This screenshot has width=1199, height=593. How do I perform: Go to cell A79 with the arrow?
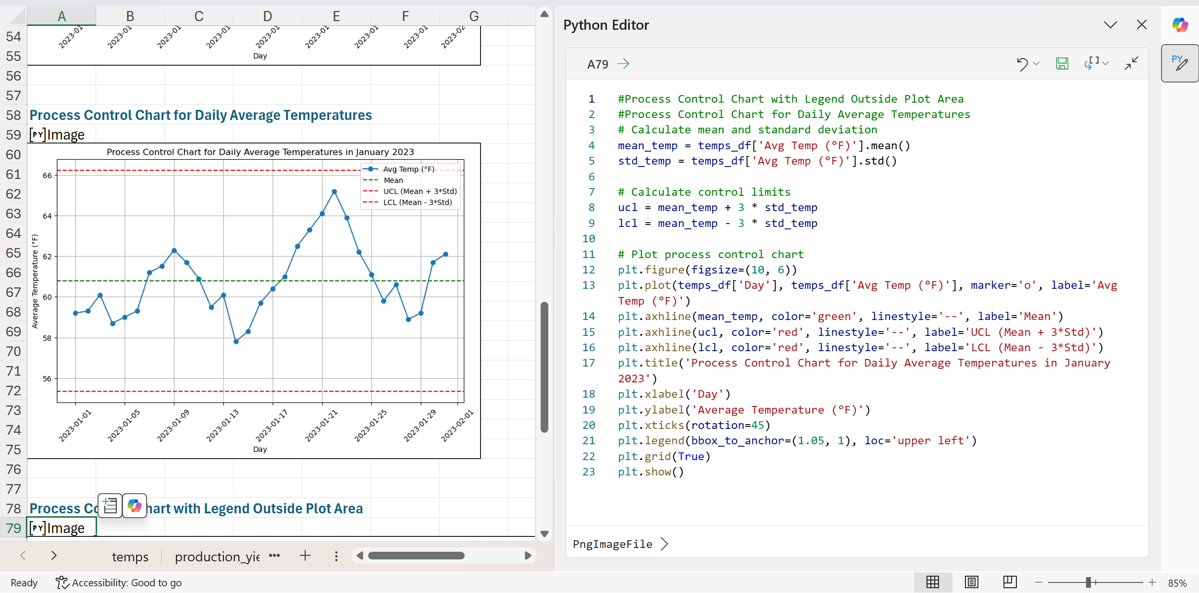[623, 64]
